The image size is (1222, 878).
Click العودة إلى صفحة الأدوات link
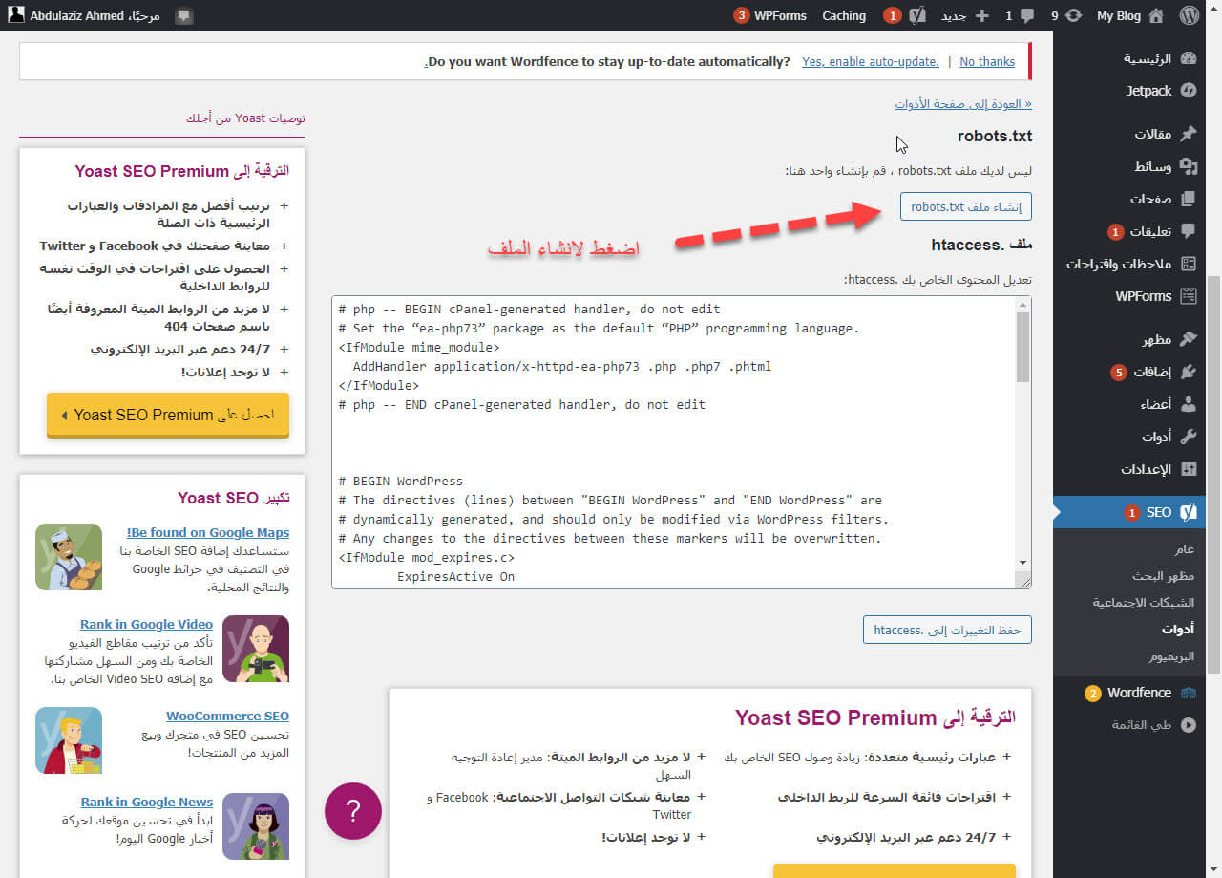(x=963, y=103)
